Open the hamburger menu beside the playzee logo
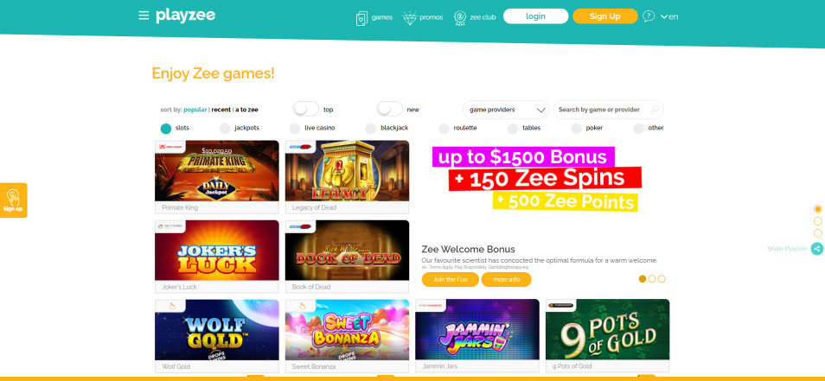825x381 pixels. point(144,16)
